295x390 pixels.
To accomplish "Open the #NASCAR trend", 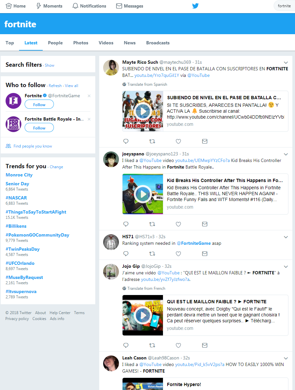I will (x=16, y=198).
